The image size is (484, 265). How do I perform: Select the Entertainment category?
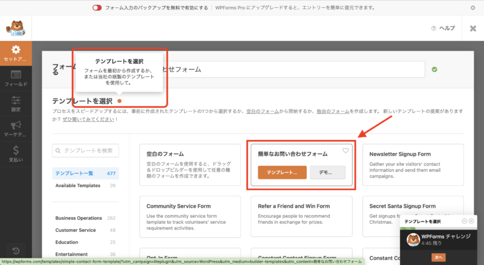tap(85, 254)
